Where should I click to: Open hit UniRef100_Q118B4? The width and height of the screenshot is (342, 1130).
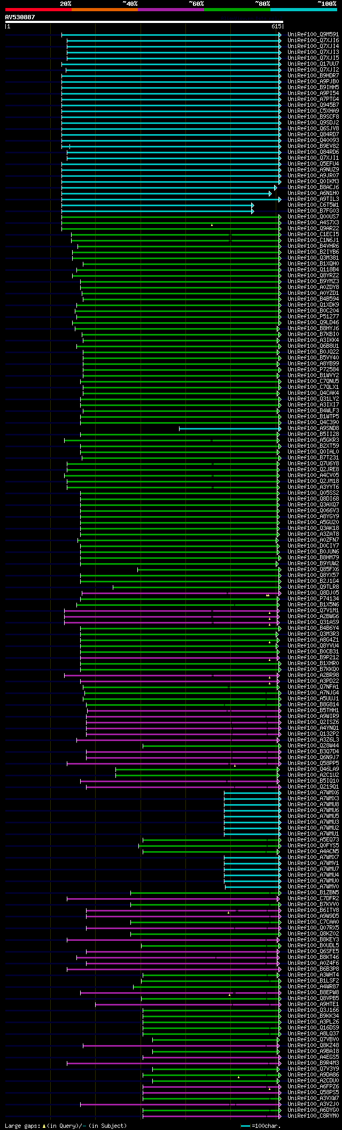(x=313, y=269)
